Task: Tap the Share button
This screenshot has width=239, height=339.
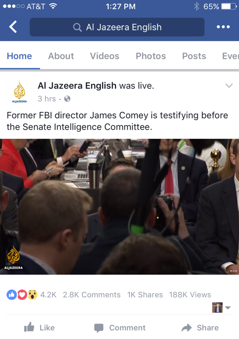Action: click(200, 328)
